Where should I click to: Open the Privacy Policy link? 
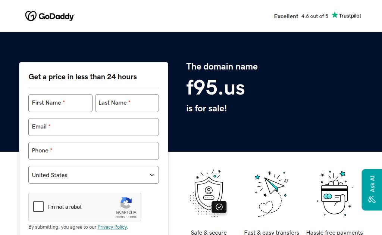[x=112, y=227]
